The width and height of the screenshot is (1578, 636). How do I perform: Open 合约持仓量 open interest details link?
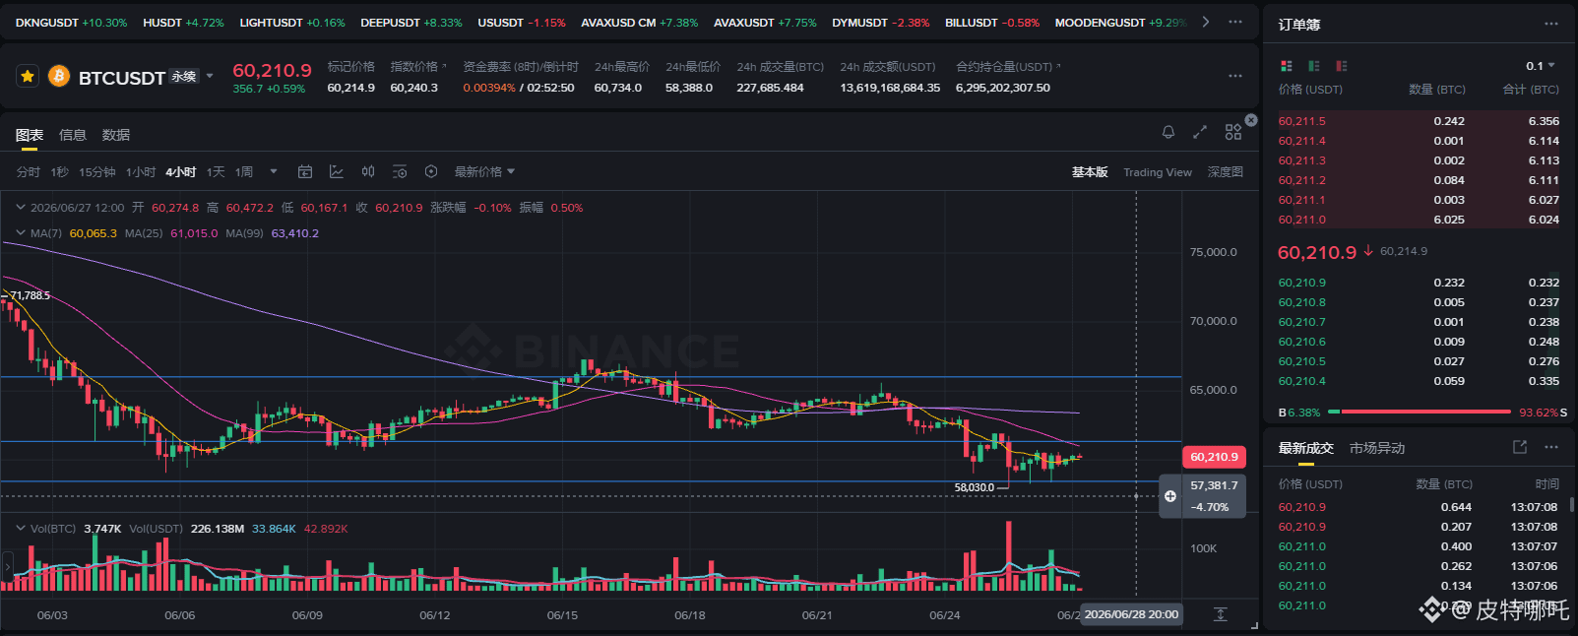pos(1009,67)
